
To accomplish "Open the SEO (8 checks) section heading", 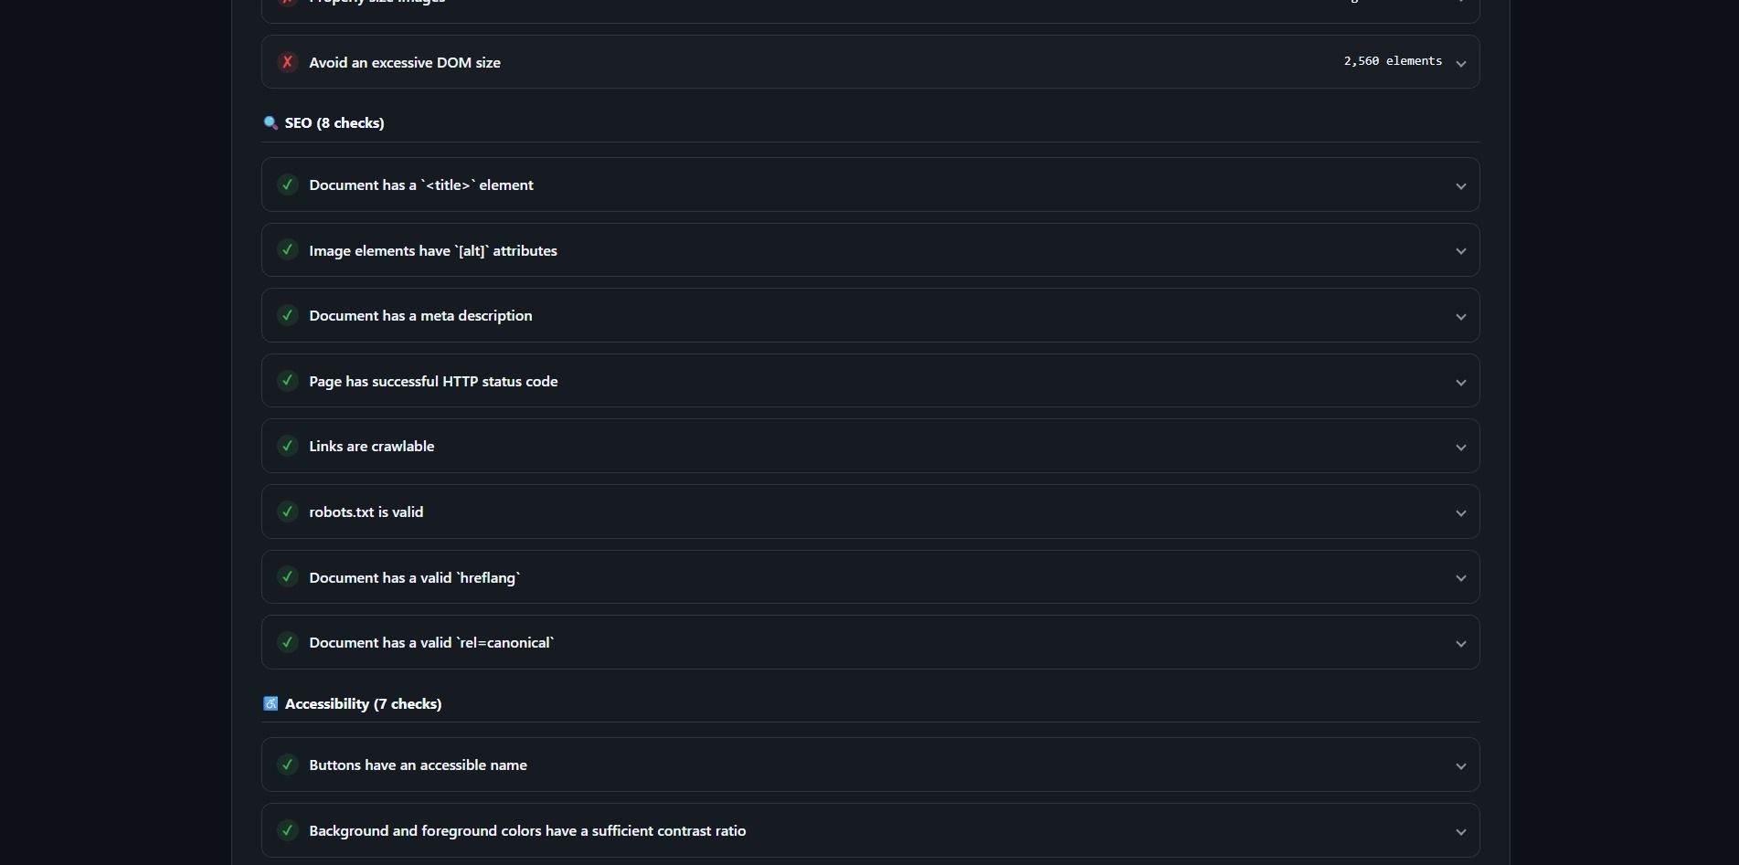I will pos(334,122).
